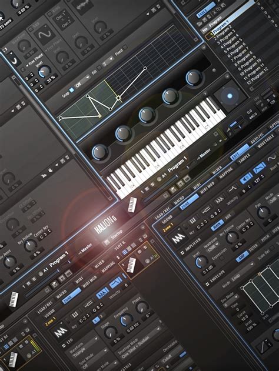The width and height of the screenshot is (279, 371).
Task: Open the Snap dropdown showing Off
Action: [x=83, y=81]
